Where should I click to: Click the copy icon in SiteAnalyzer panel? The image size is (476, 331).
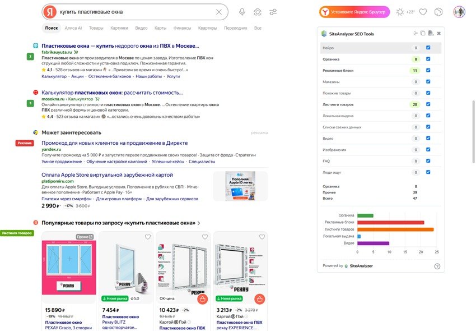423,33
